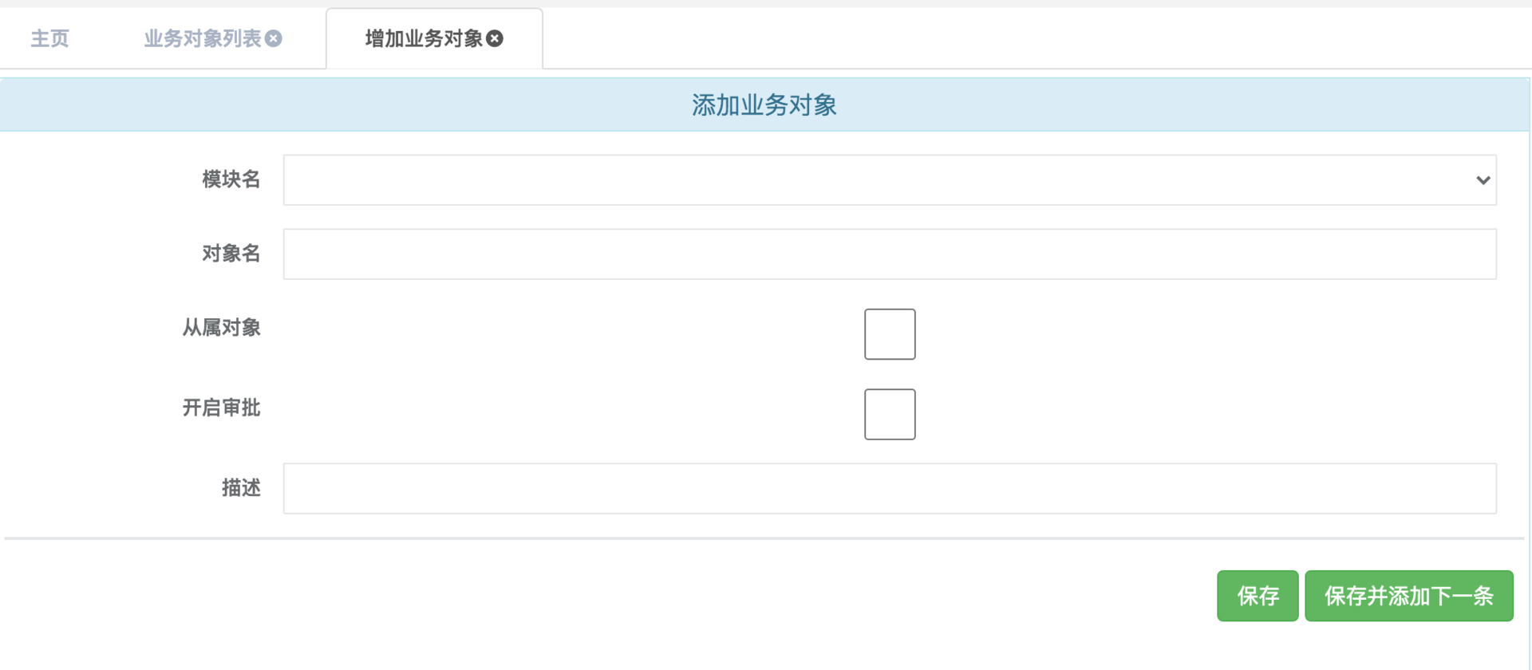Open the 业务对象列表 tab
This screenshot has width=1532, height=670.
click(203, 38)
